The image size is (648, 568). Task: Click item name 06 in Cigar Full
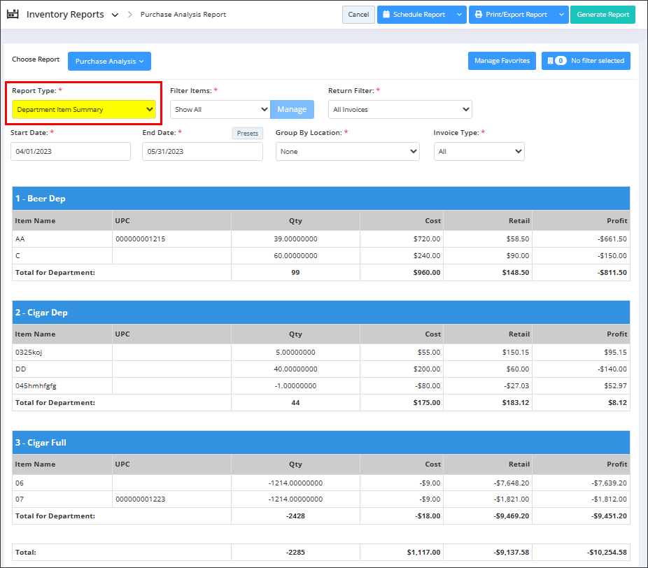tap(20, 483)
